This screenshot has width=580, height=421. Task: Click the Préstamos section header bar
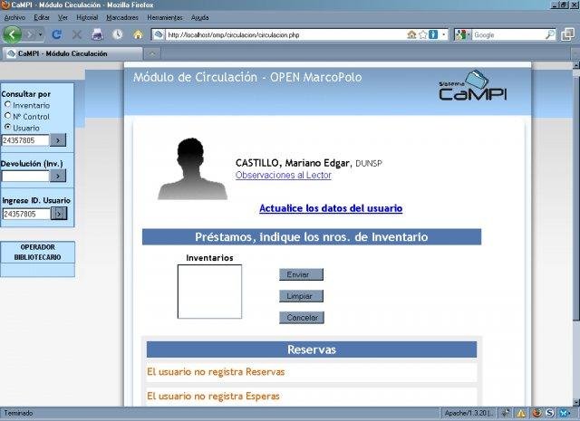pos(312,237)
